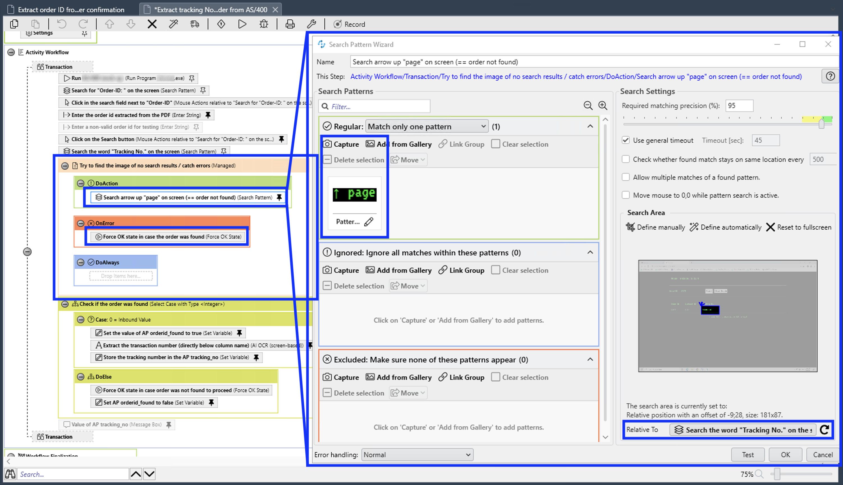Click the undo icon in toolbar
This screenshot has width=843, height=485.
pyautogui.click(x=62, y=24)
